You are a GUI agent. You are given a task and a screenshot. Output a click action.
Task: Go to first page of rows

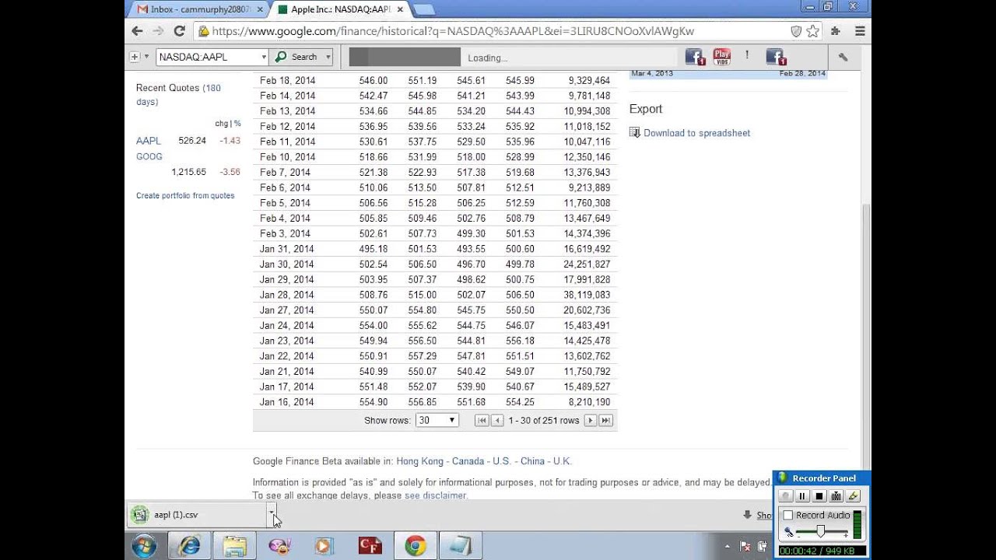click(482, 420)
